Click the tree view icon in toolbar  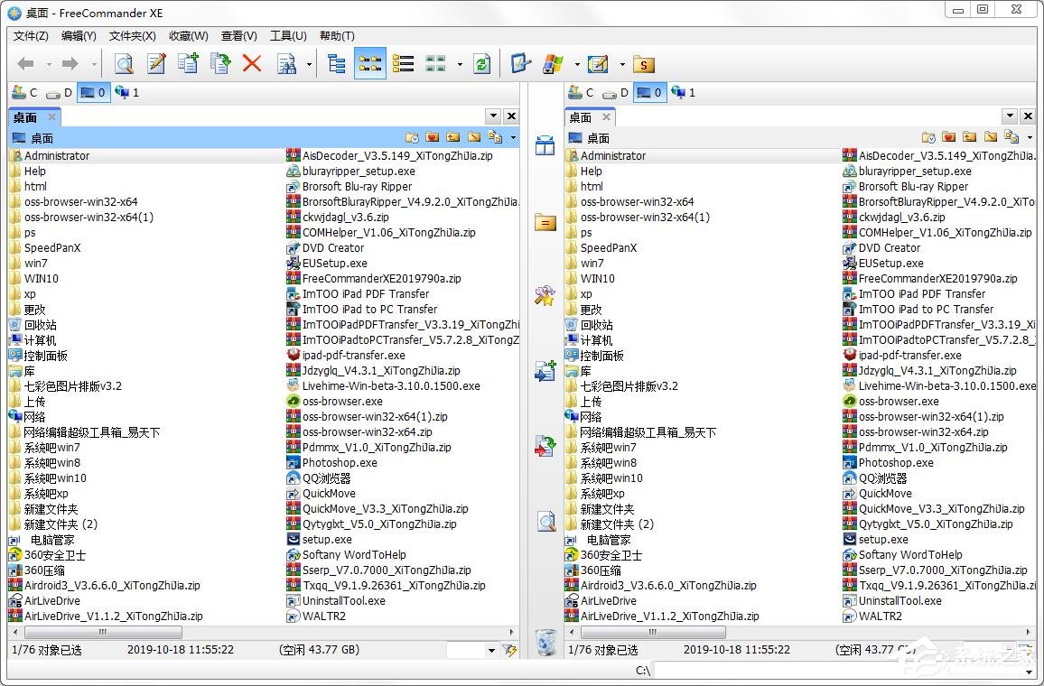[337, 63]
